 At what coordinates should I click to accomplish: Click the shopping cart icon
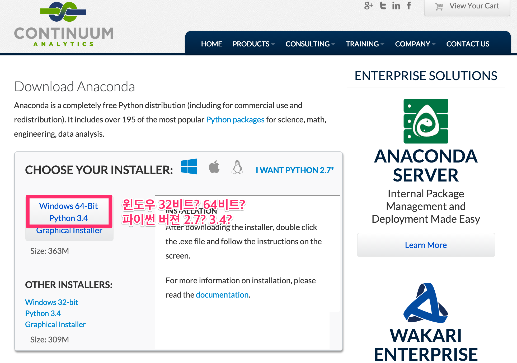[439, 6]
